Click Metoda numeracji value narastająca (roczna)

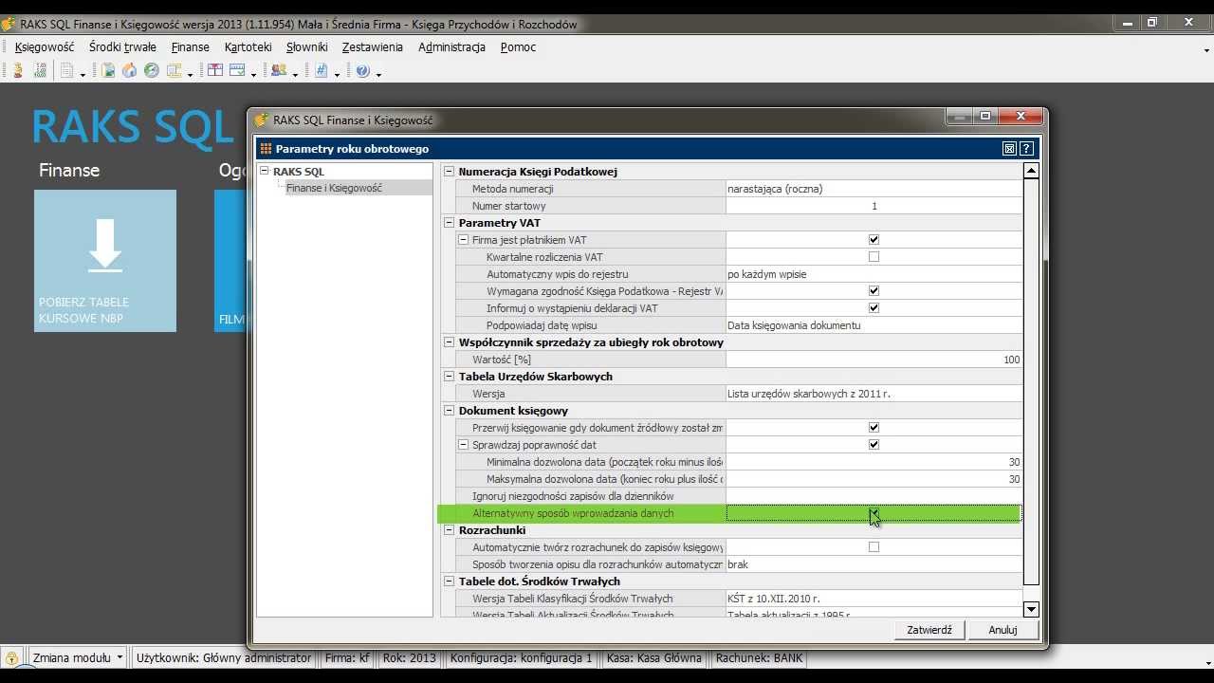(874, 189)
